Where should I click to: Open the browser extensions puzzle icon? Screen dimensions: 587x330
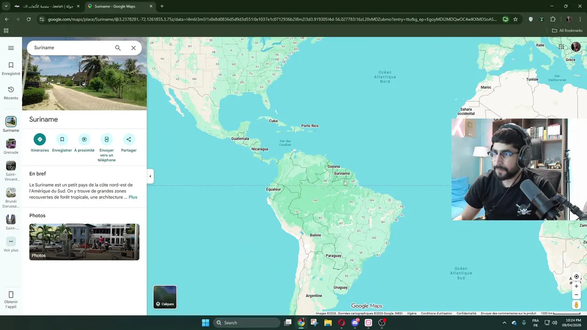[x=553, y=19]
